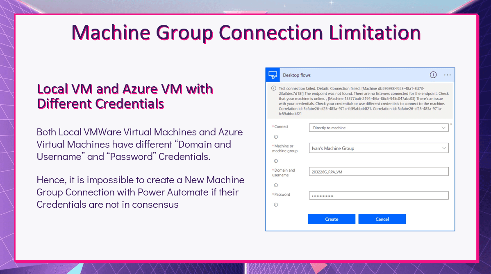
Task: Click info icon in the error message banner
Action: 274,88
